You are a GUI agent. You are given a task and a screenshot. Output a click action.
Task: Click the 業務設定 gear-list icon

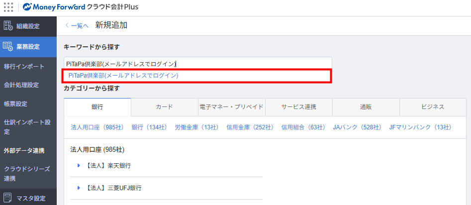pyautogui.click(x=8, y=47)
